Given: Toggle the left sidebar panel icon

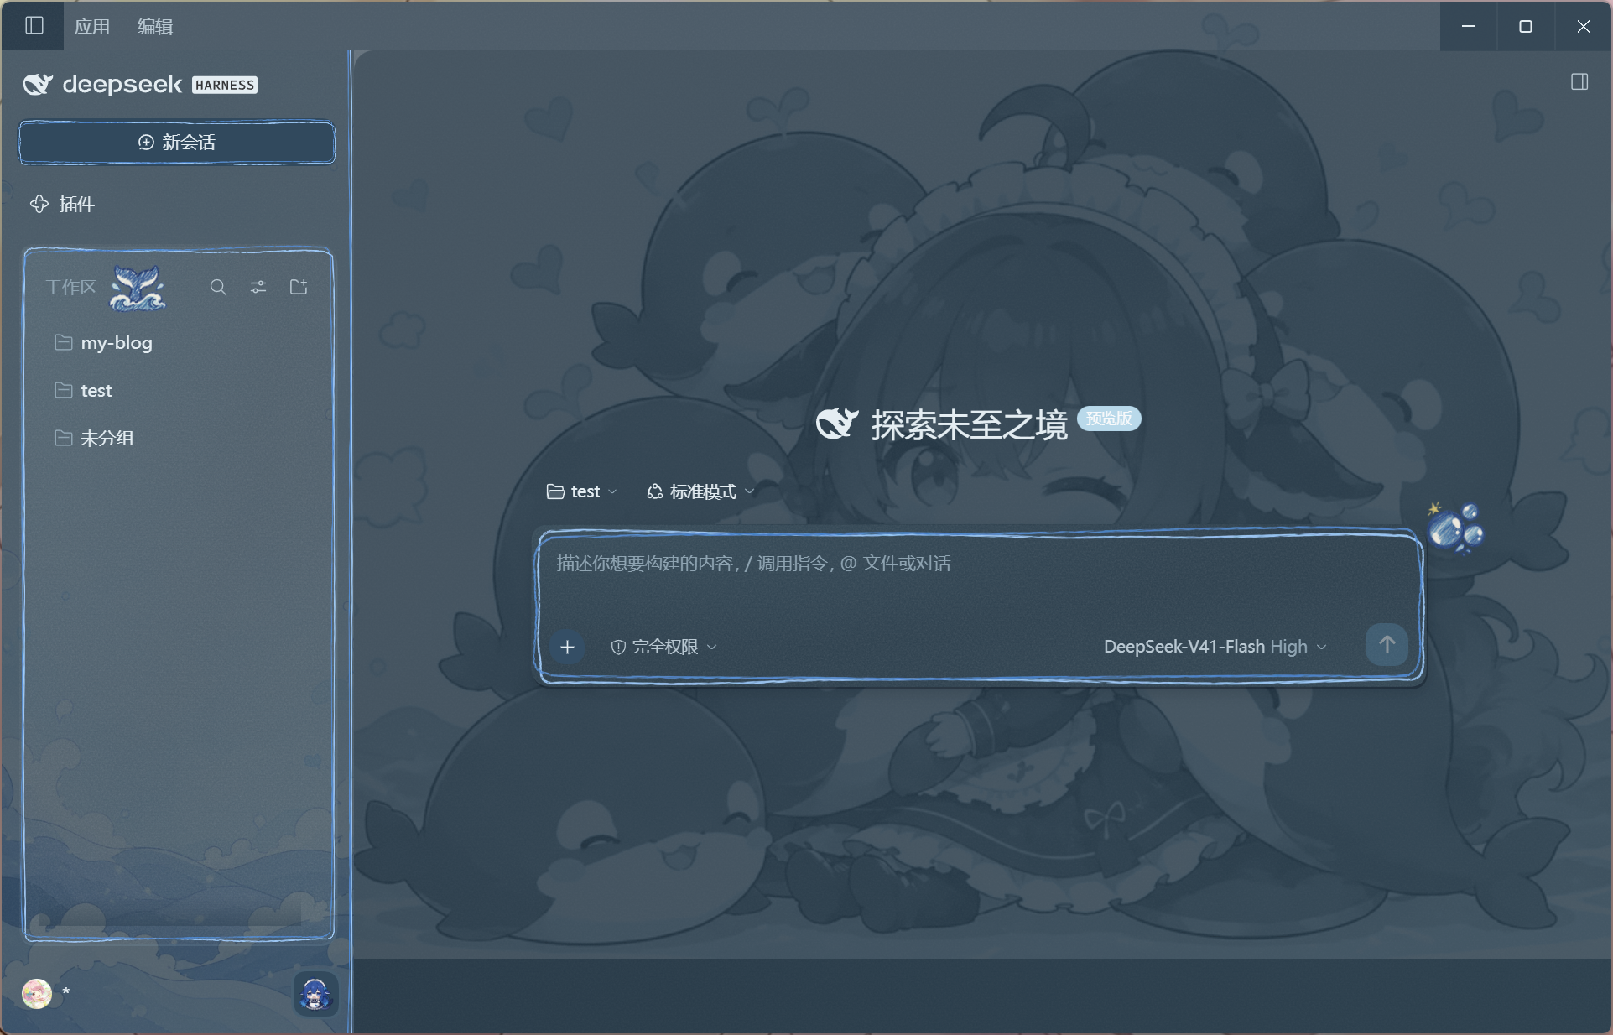Looking at the screenshot, I should coord(34,26).
